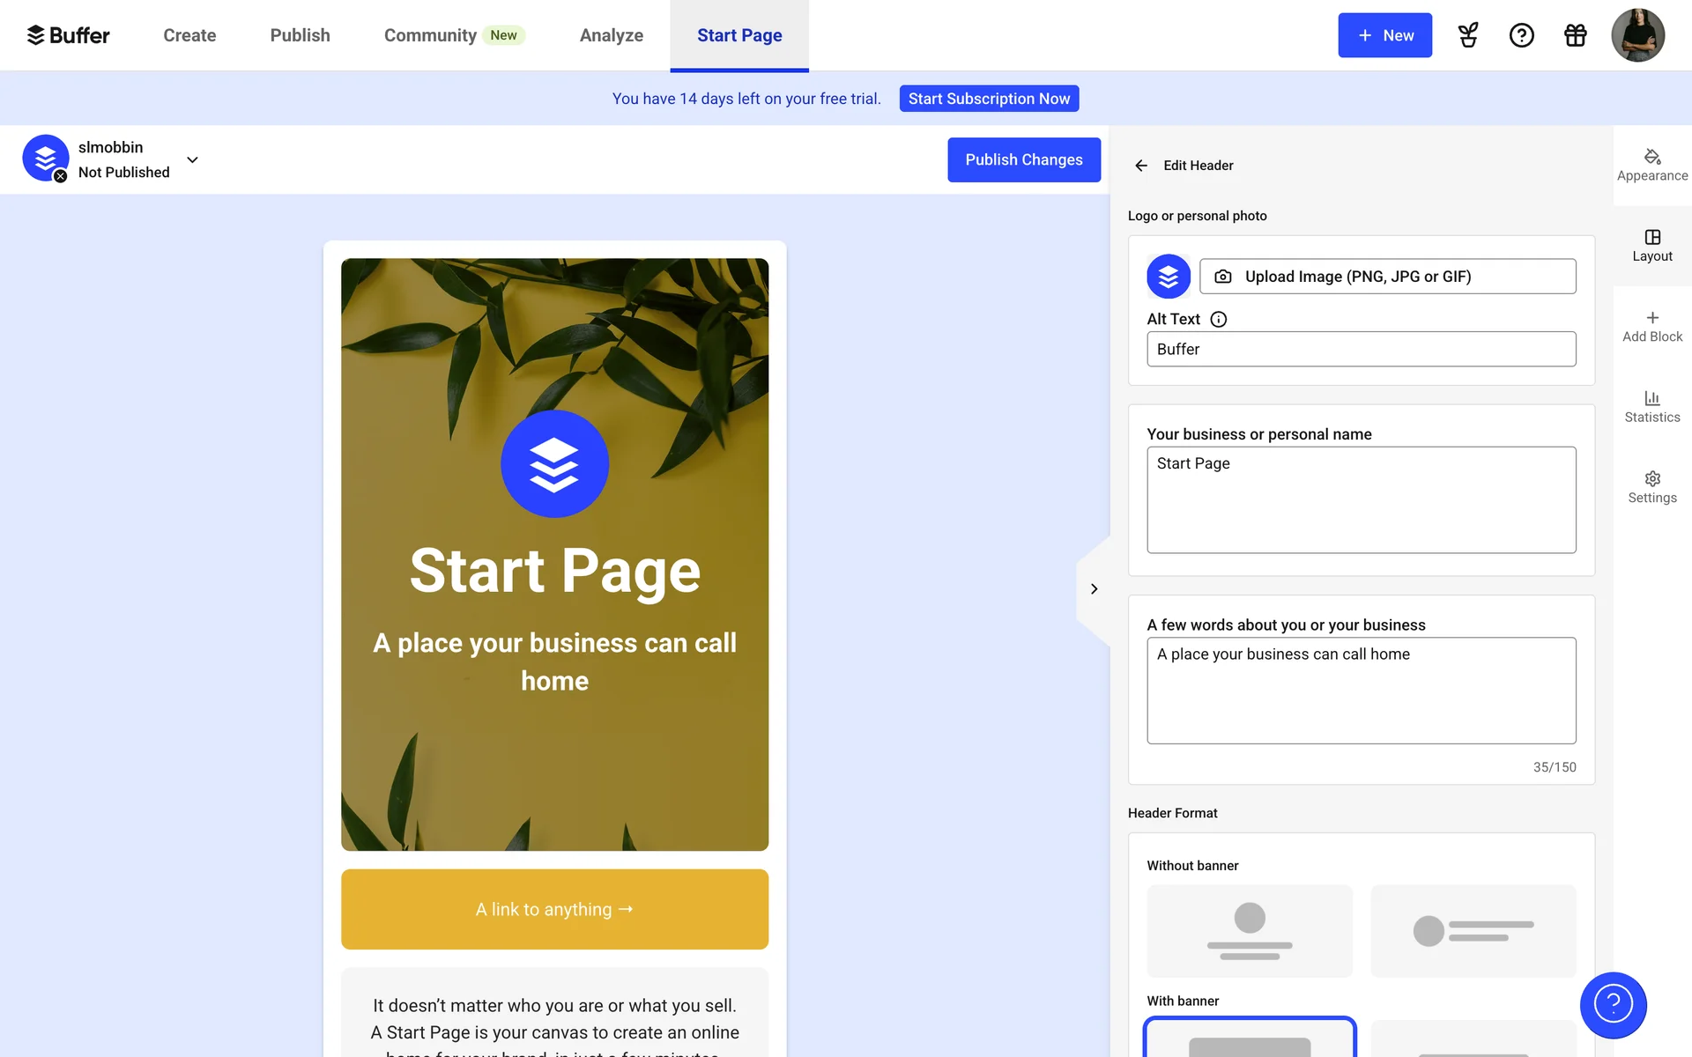Viewport: 1692px width, 1057px height.
Task: Select centered avatar without-banner format
Action: [x=1249, y=930]
